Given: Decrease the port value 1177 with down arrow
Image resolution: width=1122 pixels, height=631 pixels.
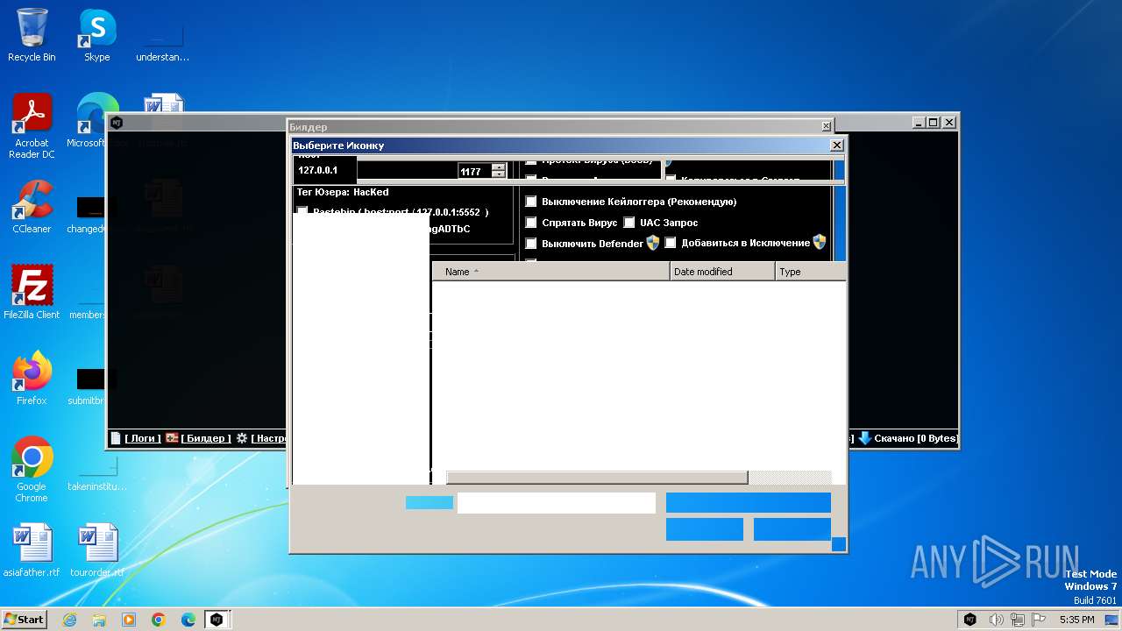Looking at the screenshot, I should (499, 174).
